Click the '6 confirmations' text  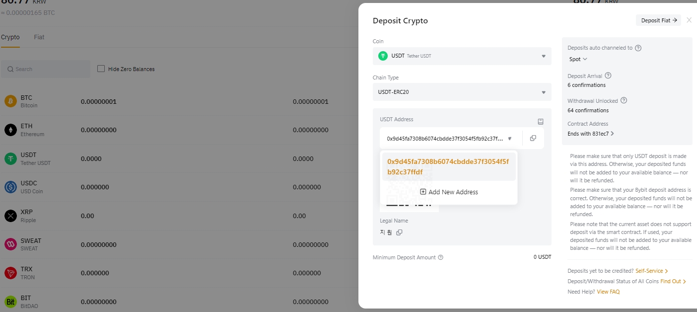586,85
